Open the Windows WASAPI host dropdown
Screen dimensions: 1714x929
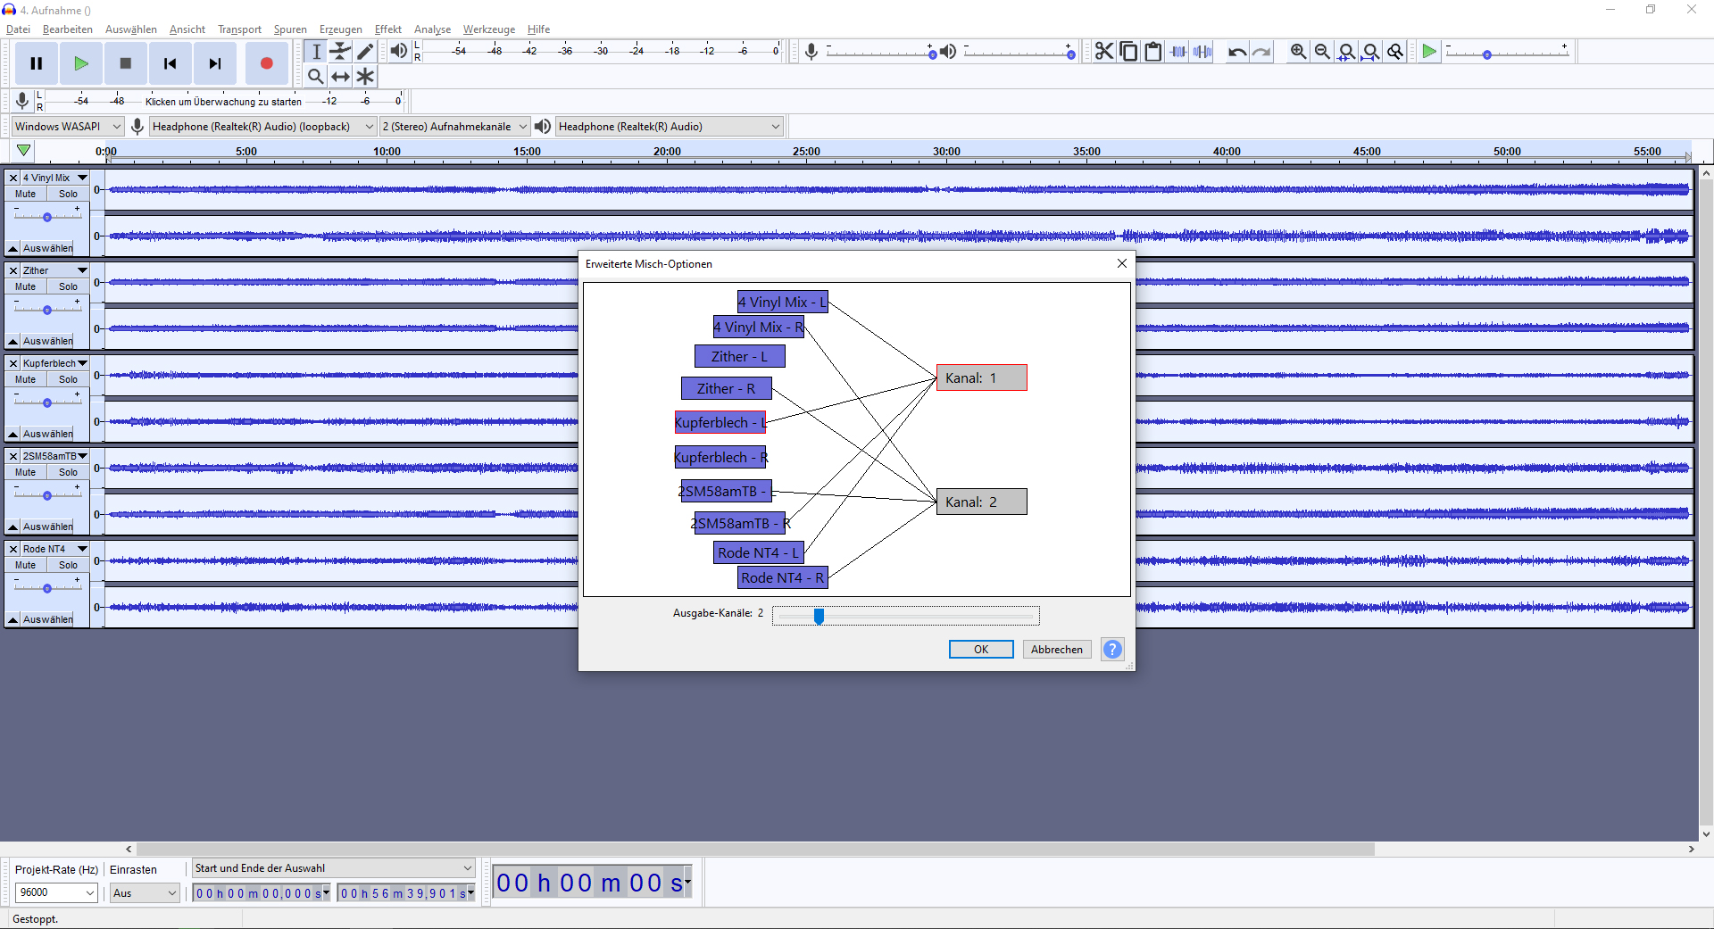(67, 127)
